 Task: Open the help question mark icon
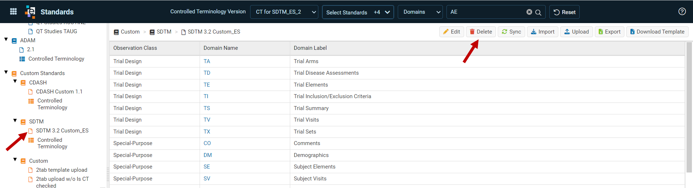coord(682,12)
